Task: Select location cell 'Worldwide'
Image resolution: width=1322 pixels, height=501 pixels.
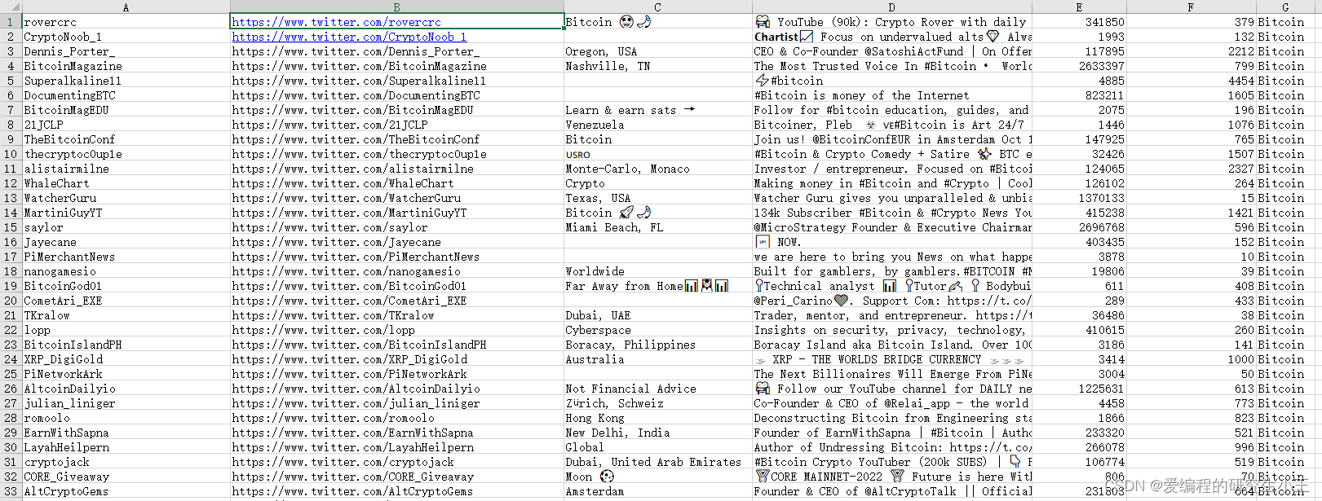Action: (x=657, y=271)
